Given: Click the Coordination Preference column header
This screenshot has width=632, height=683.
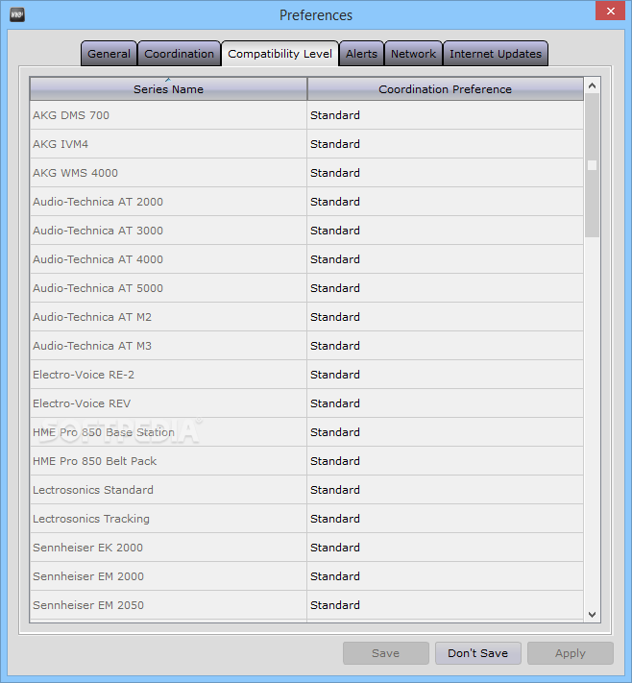Looking at the screenshot, I should (445, 89).
